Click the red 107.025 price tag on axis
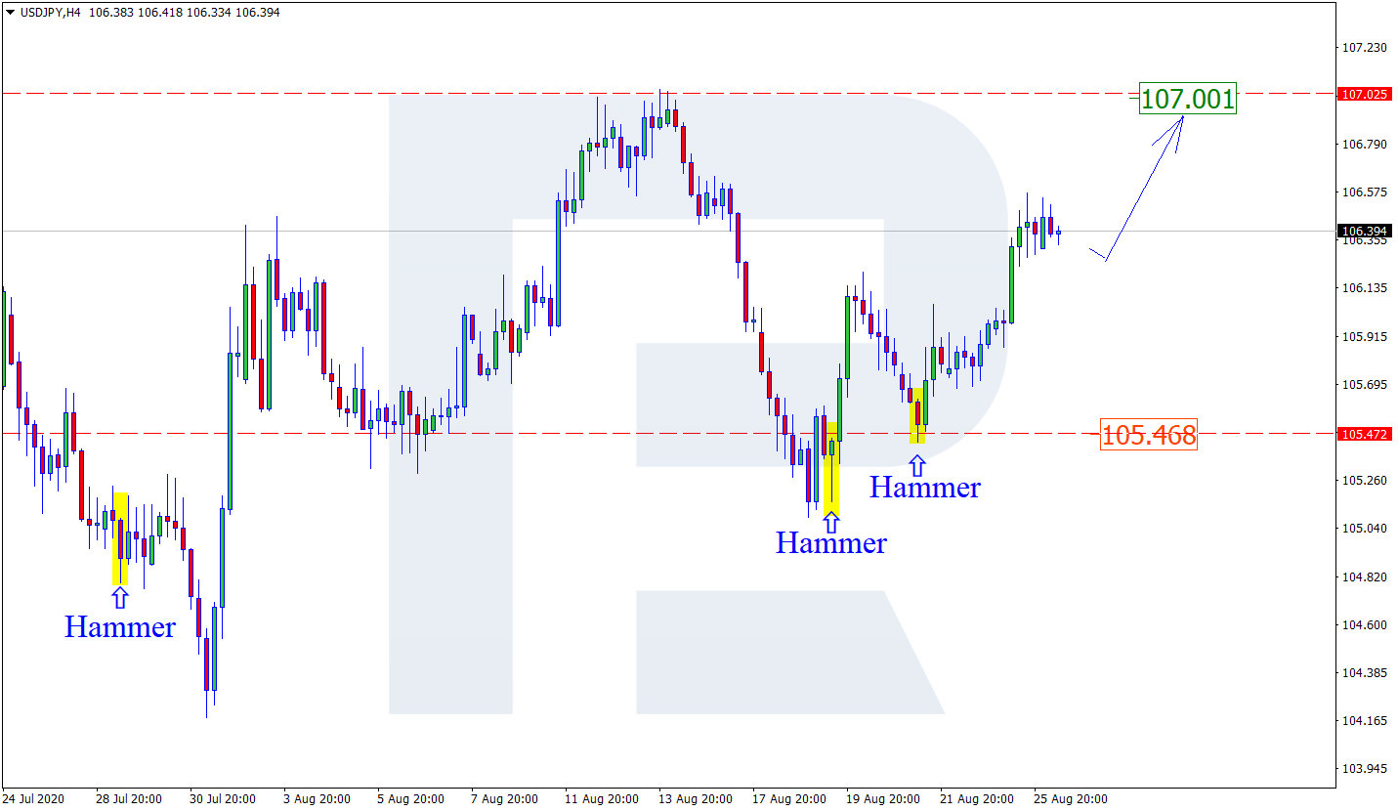Image resolution: width=1398 pixels, height=811 pixels. point(1365,95)
